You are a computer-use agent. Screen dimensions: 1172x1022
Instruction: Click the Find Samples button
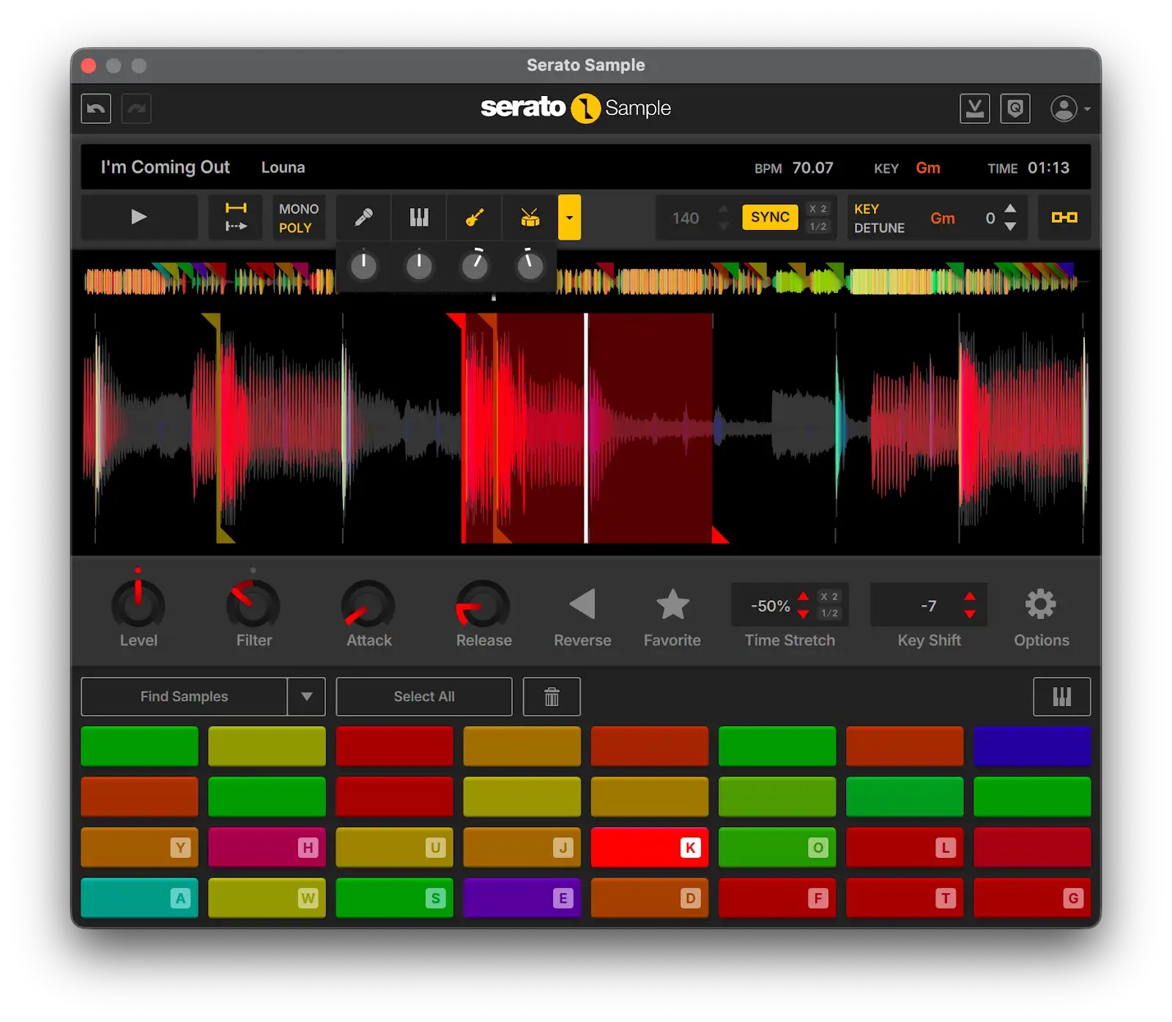click(184, 697)
